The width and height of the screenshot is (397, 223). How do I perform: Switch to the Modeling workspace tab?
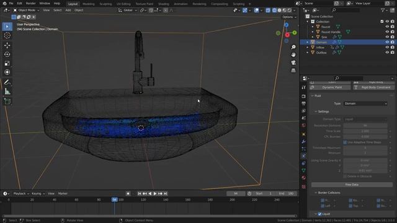[88, 4]
